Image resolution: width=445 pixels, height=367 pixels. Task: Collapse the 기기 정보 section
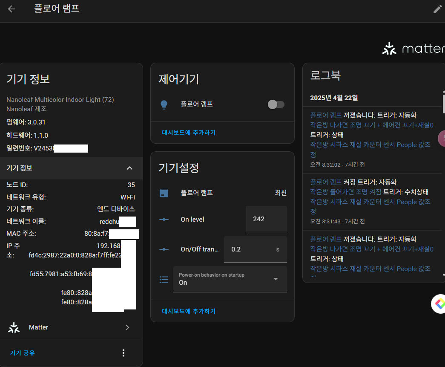click(x=129, y=168)
